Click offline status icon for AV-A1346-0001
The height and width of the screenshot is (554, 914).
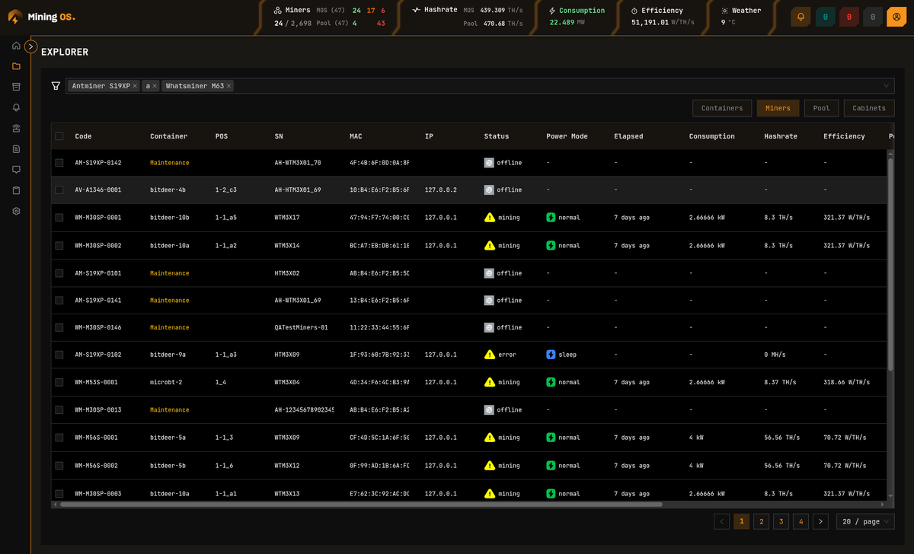(489, 189)
